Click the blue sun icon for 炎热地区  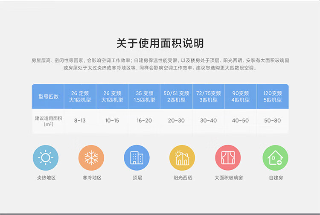click(45, 158)
